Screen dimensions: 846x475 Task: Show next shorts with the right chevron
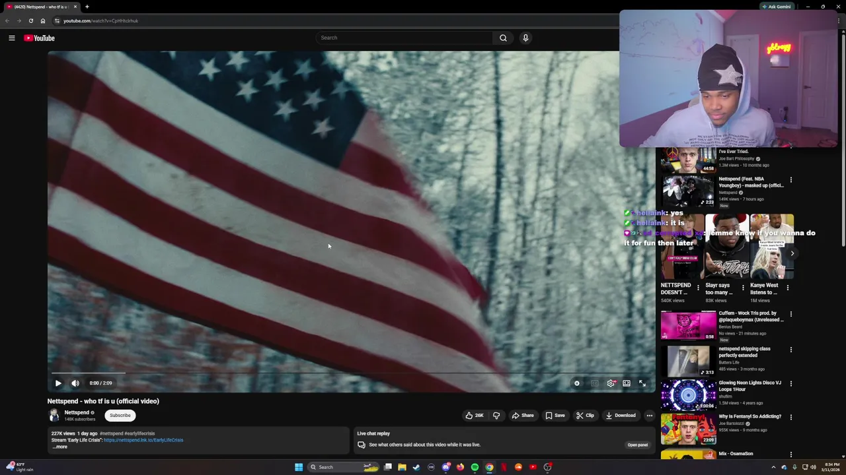(792, 253)
